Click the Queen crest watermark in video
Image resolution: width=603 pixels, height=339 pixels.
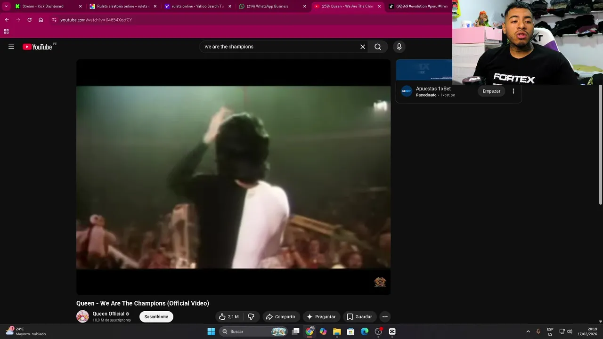pyautogui.click(x=380, y=282)
